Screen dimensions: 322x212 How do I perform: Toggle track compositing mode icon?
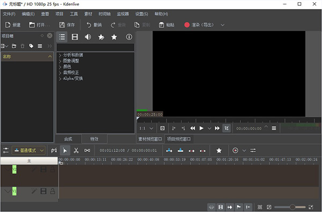(x=54, y=150)
